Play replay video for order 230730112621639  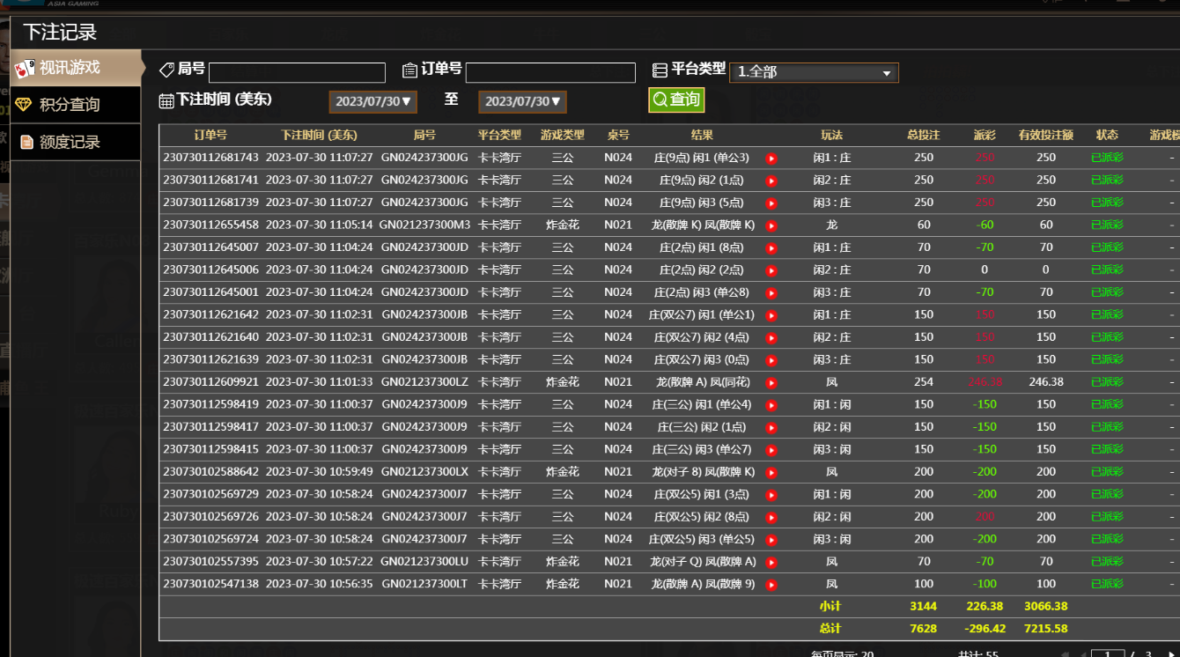[x=771, y=360]
